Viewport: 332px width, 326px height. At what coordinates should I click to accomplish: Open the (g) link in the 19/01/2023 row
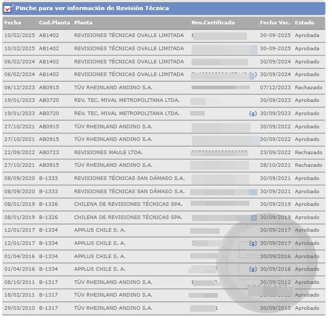tap(253, 114)
